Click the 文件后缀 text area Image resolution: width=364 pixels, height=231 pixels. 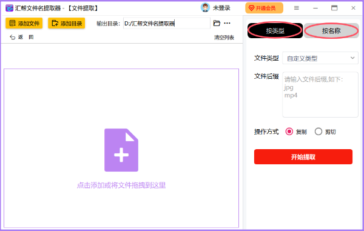click(320, 95)
